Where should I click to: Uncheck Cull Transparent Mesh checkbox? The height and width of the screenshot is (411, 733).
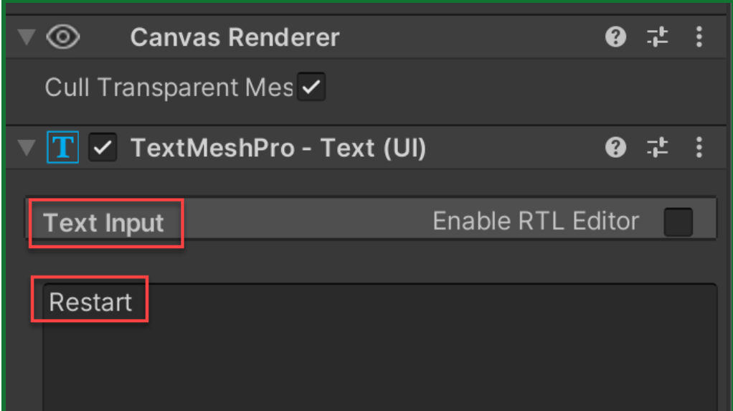311,88
